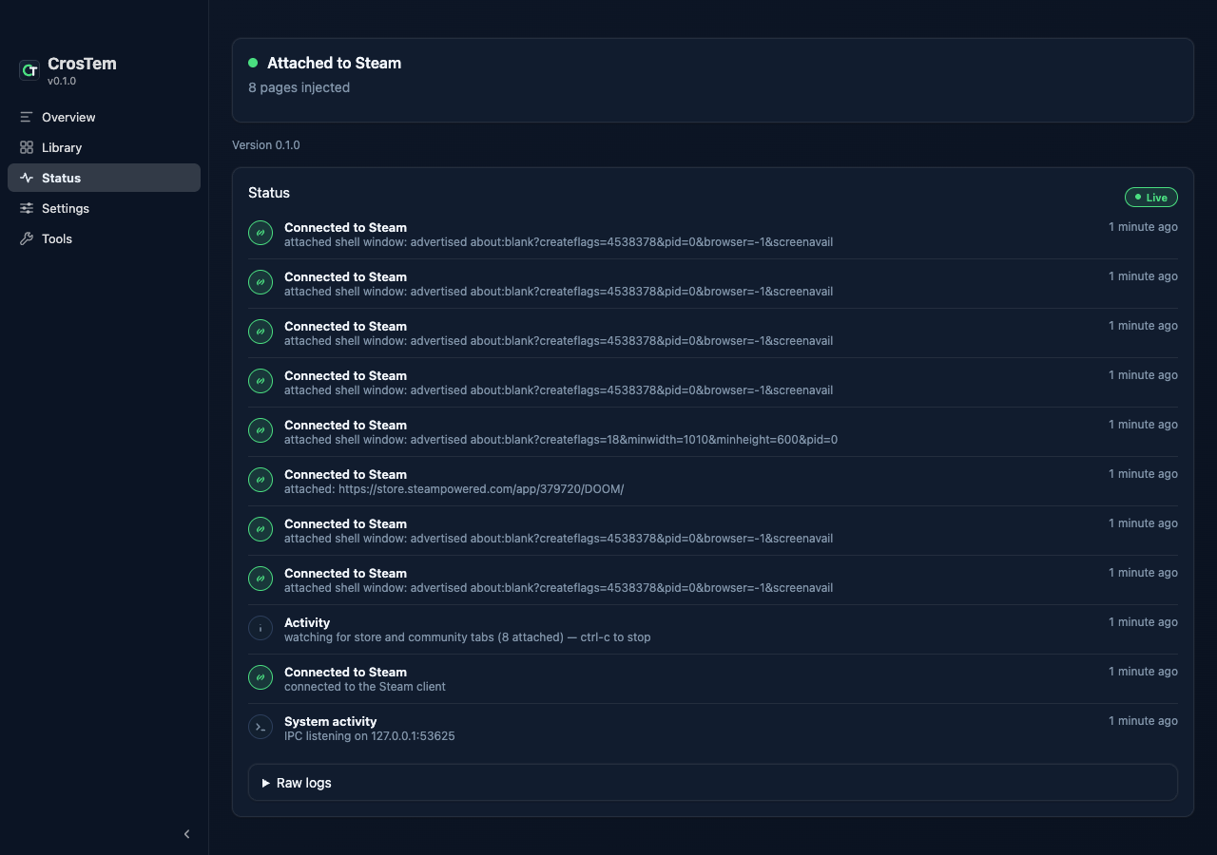Click the terminal icon beside System activity
Viewport: 1217px width, 855px height.
tap(261, 727)
